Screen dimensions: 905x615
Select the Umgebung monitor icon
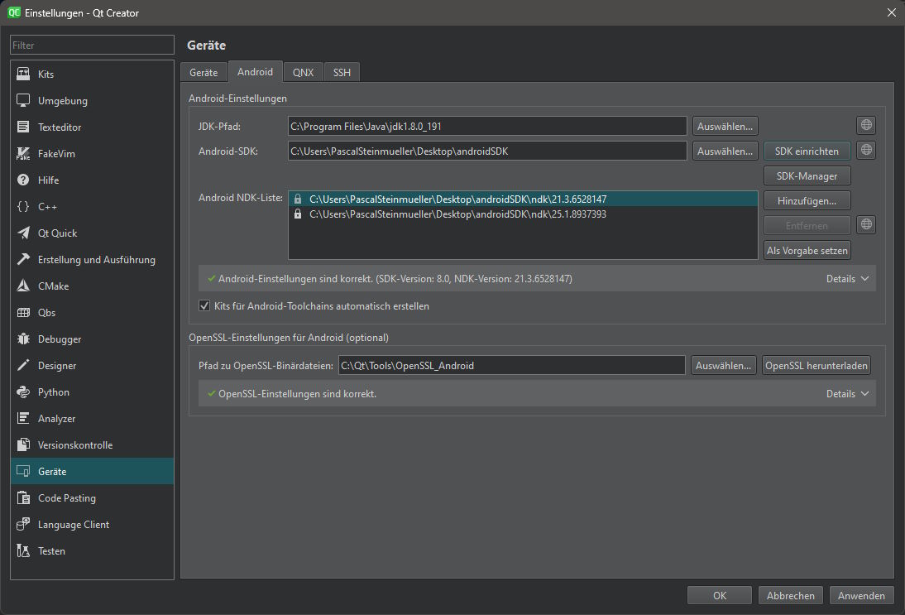(23, 100)
